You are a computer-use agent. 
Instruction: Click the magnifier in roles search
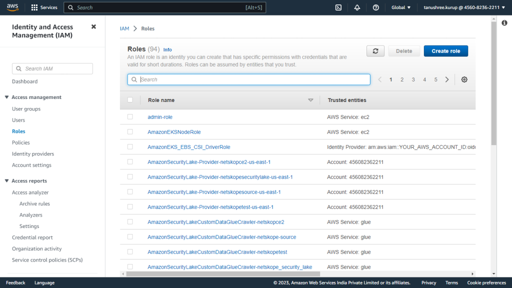[x=134, y=79]
